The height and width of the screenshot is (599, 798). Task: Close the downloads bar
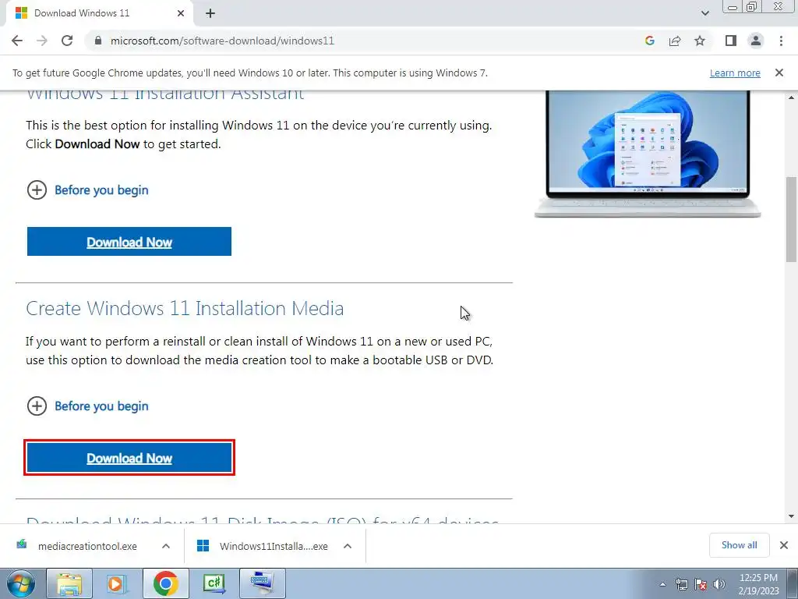click(784, 545)
